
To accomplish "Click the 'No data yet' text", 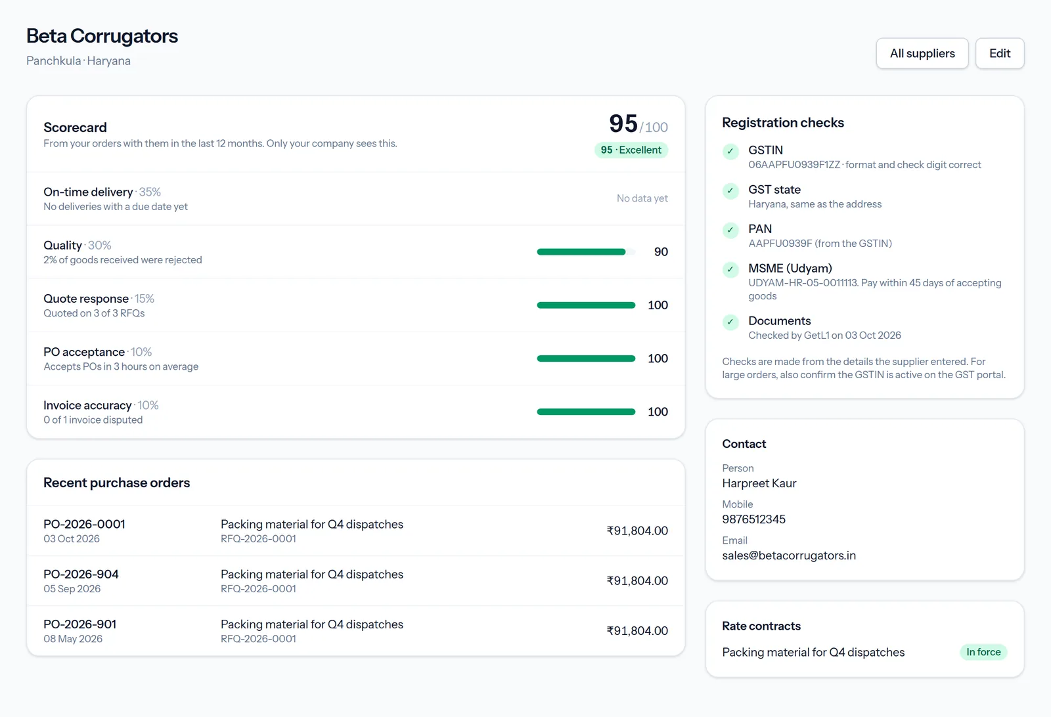I will tap(642, 198).
